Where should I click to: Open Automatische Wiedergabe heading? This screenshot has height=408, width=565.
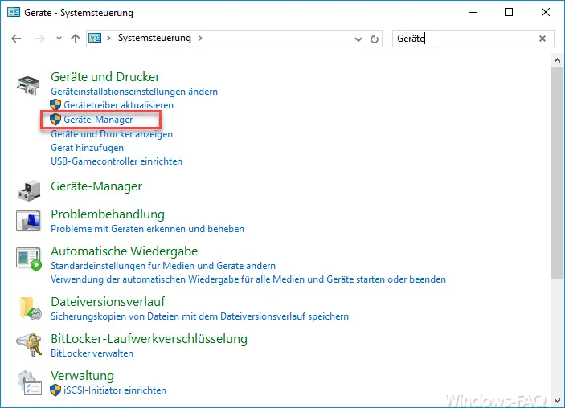pos(125,251)
